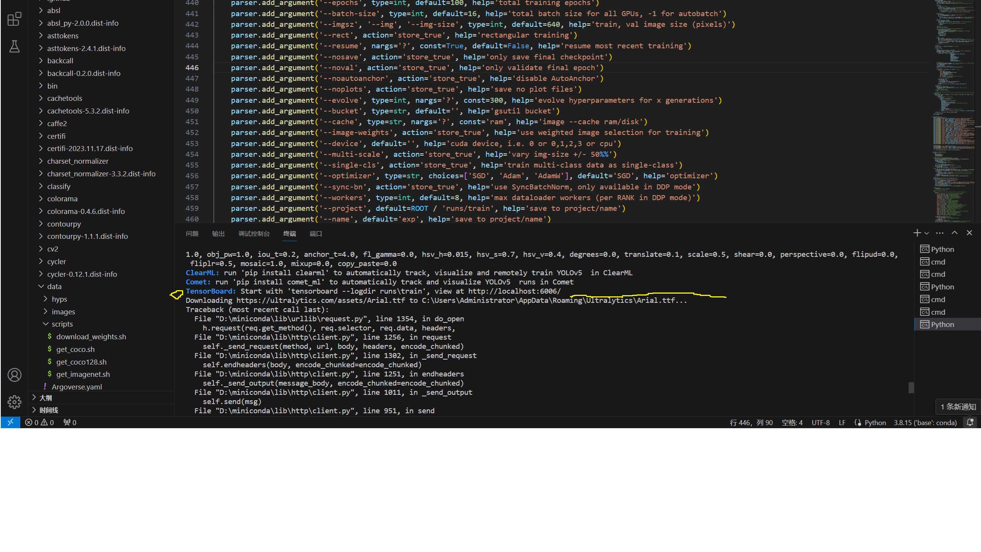Create new terminal with plus icon
This screenshot has height=552, width=981.
click(x=917, y=233)
